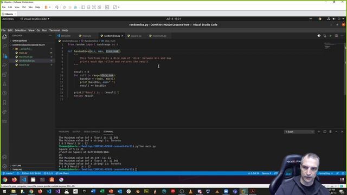Screen dimensions: 347x195
Task: Show Ubuntu applications grid
Action: pyautogui.click(x=342, y=180)
